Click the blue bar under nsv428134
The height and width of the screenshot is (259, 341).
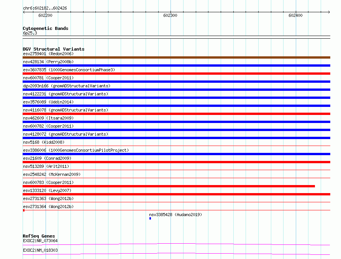[176, 66]
